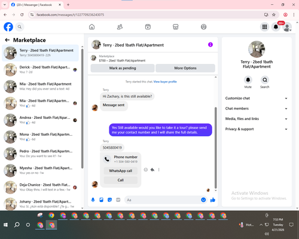This screenshot has height=239, width=299.
Task: Open Deja Chanice conversation in list
Action: (x=40, y=187)
